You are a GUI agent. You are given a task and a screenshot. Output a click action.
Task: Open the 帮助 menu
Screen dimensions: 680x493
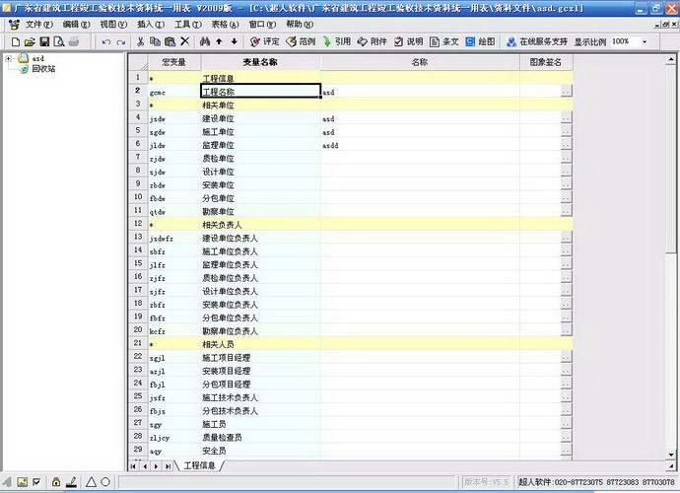pyautogui.click(x=300, y=25)
